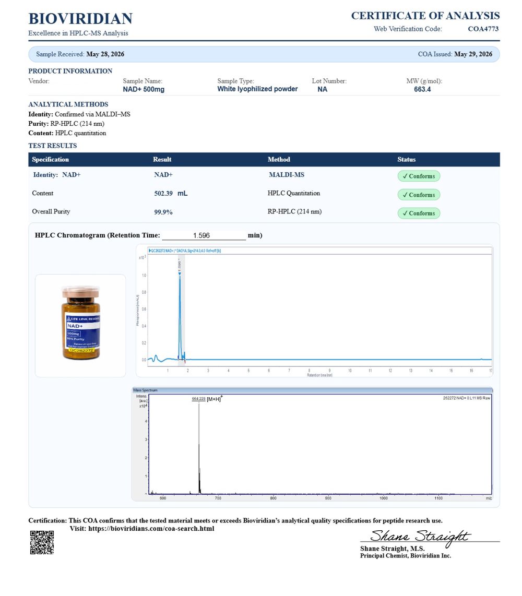Screen dimensions: 522x596
Task: Click the ANALYTICAL METHODS section heading
Action: 68,104
